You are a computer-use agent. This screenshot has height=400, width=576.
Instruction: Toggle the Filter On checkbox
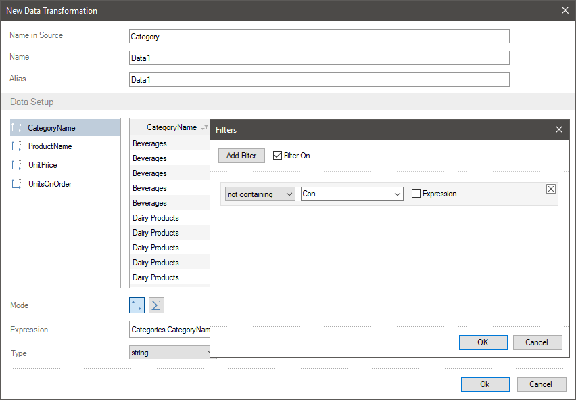pyautogui.click(x=278, y=156)
